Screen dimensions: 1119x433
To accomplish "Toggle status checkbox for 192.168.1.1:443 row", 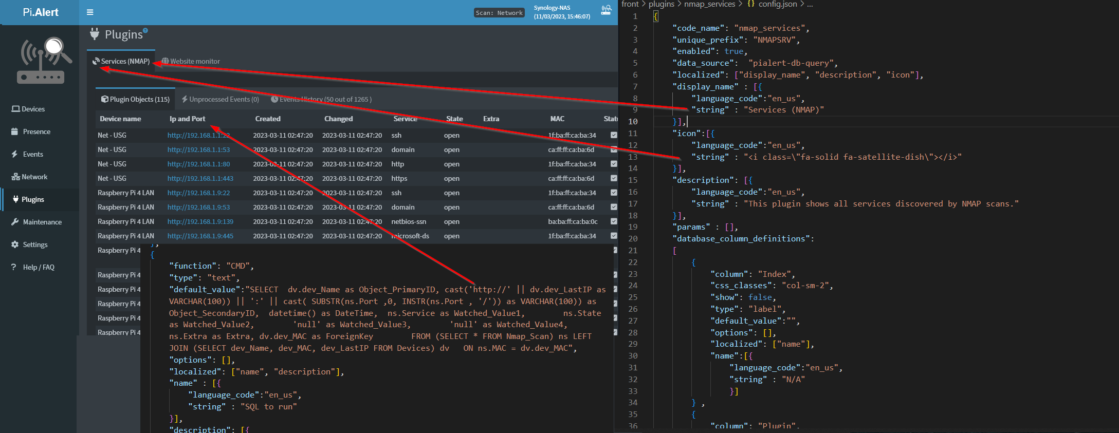I will coord(613,178).
